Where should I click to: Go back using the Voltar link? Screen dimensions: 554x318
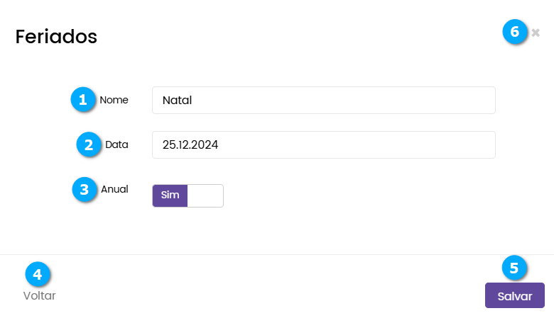[x=39, y=296]
